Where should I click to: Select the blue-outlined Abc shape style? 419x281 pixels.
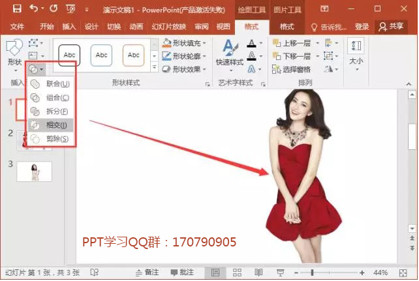pyautogui.click(x=101, y=55)
